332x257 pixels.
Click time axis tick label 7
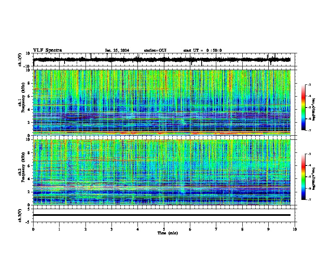click(216, 229)
